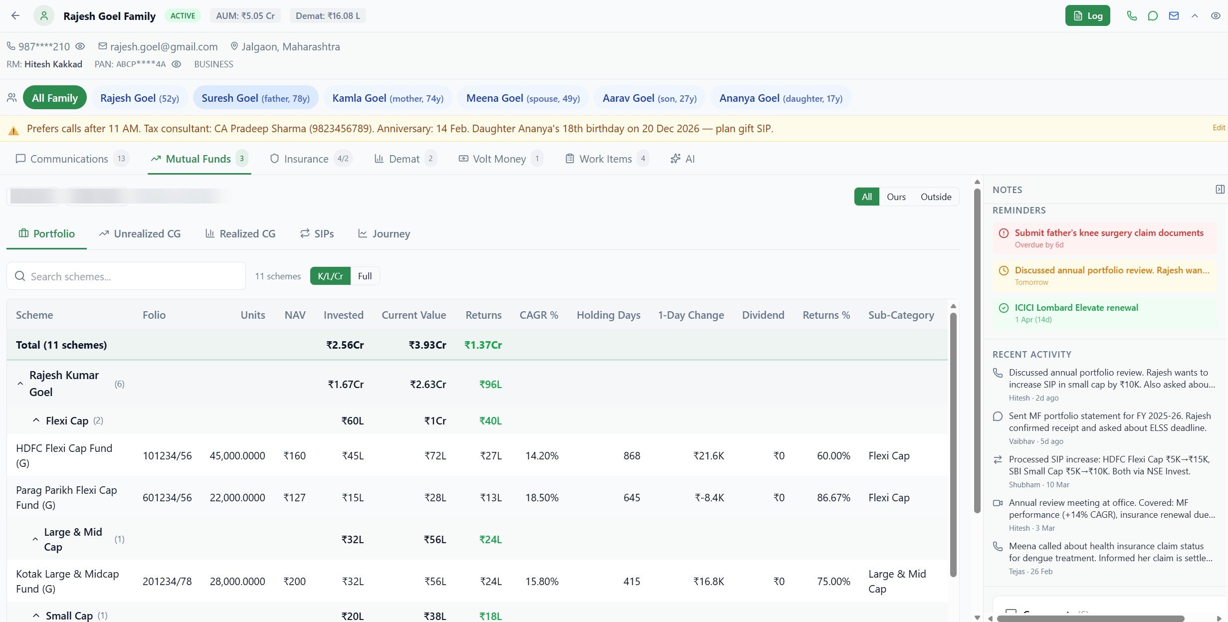
Task: Open the chat bubble icon at top right
Action: pos(1152,15)
